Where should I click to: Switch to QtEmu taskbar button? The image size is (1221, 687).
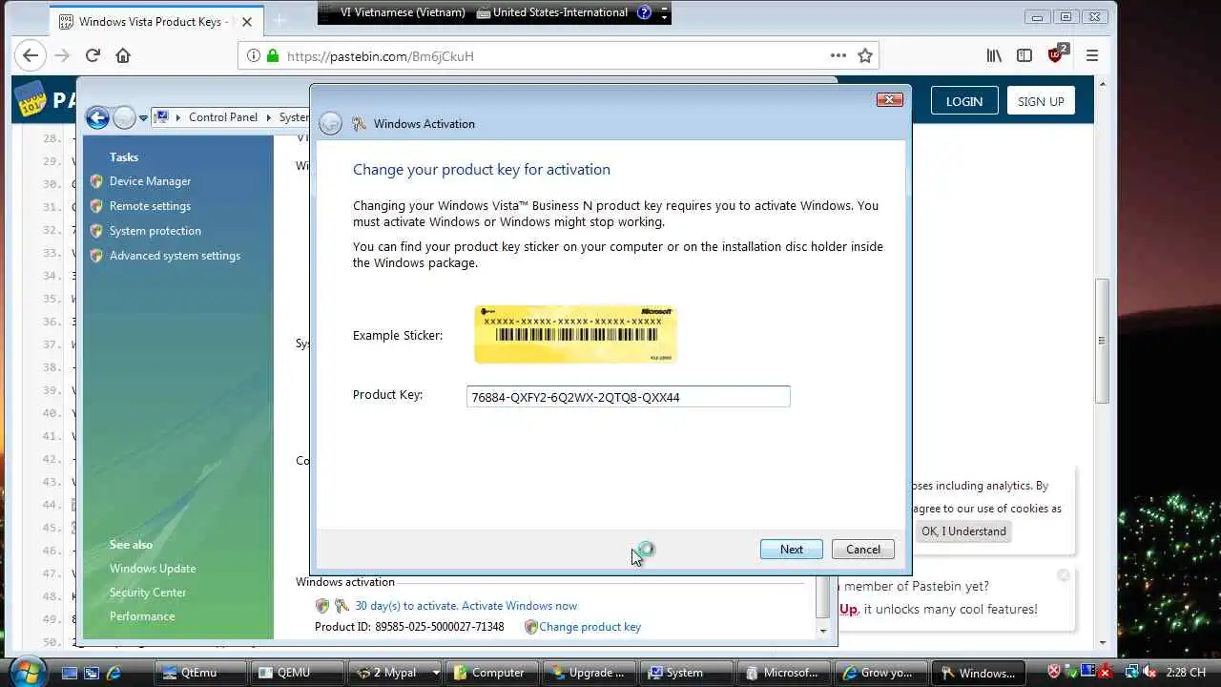click(x=200, y=673)
